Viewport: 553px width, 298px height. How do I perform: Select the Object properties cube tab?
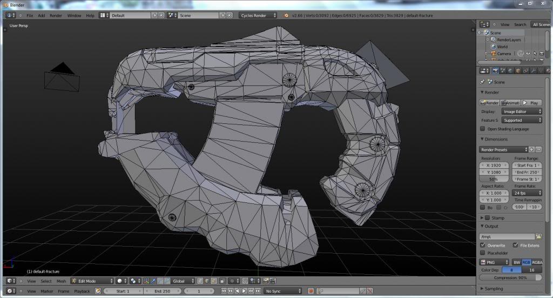click(x=518, y=71)
